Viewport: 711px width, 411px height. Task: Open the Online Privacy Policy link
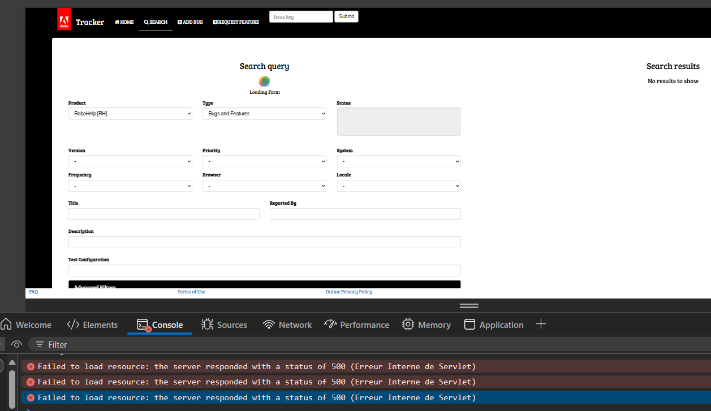coord(349,292)
